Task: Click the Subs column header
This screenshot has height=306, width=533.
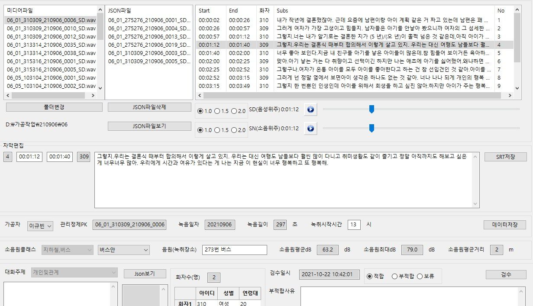Action: tap(384, 10)
